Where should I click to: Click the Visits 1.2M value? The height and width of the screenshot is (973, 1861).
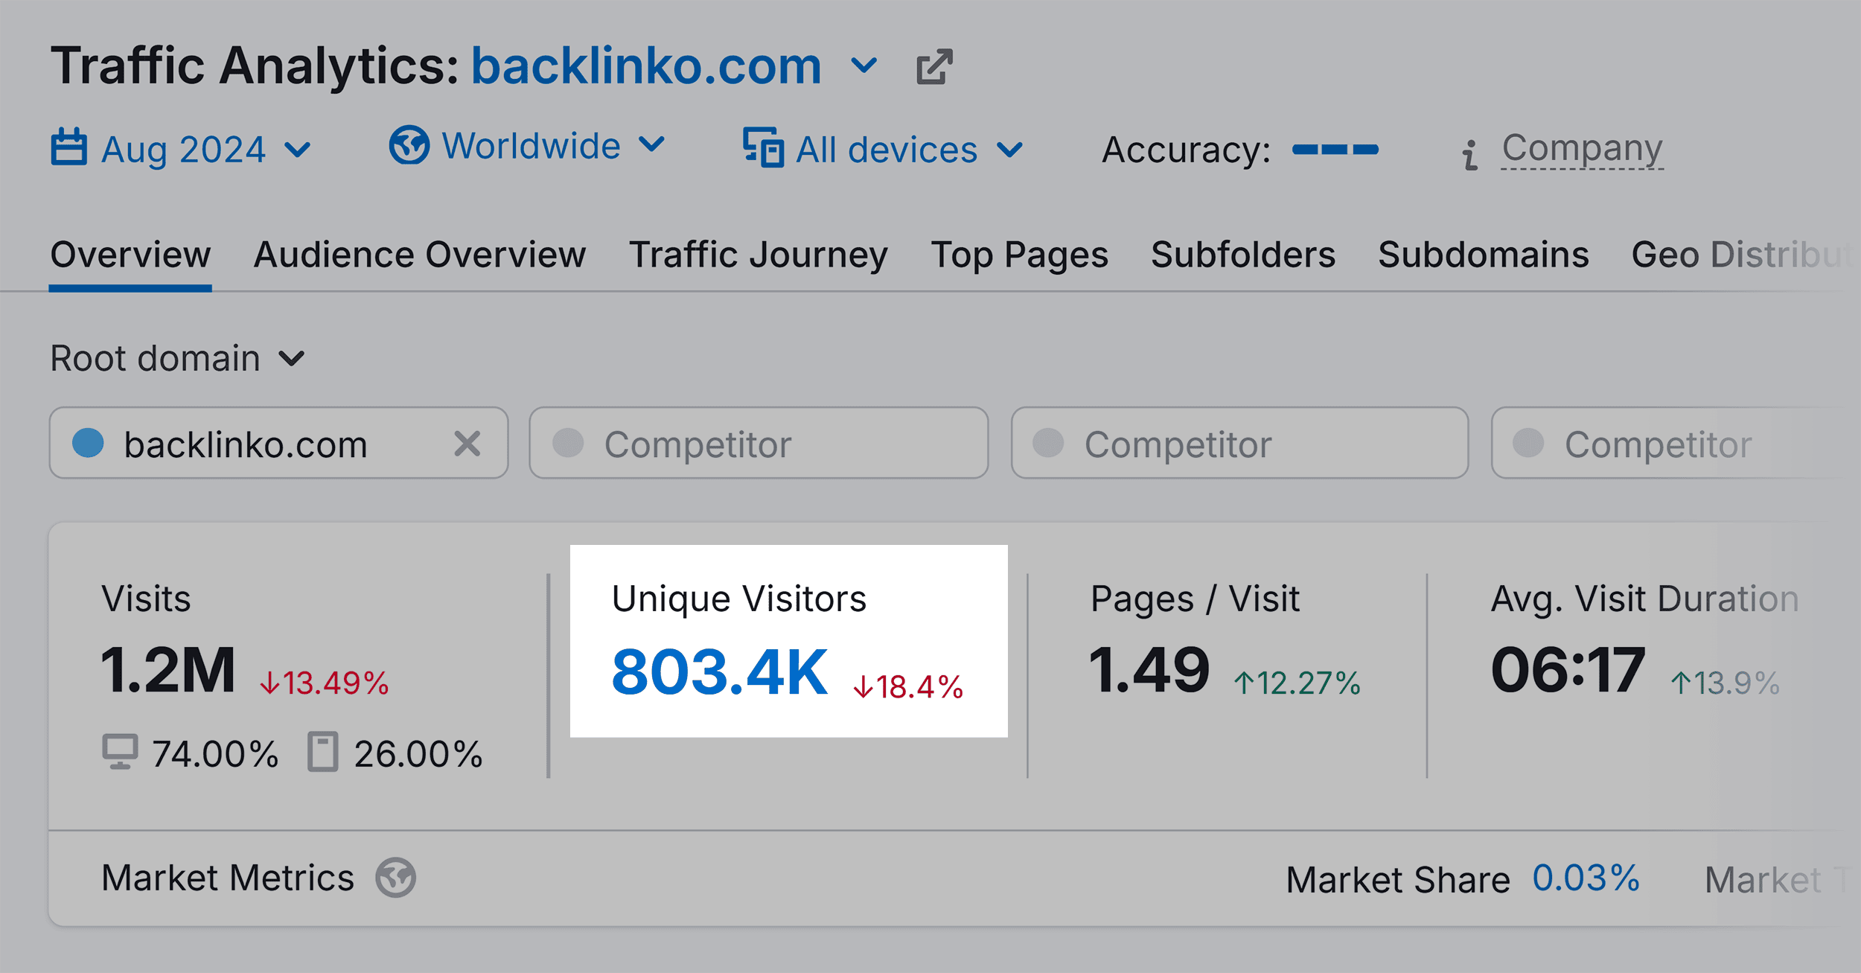click(x=168, y=671)
